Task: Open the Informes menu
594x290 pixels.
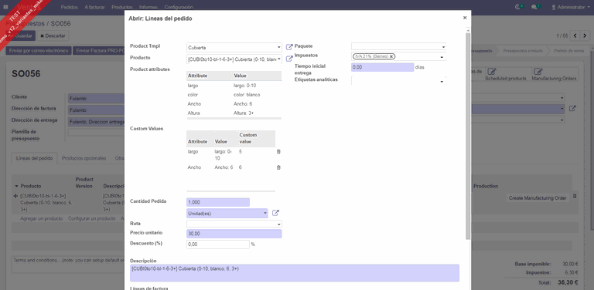Action: tap(148, 7)
